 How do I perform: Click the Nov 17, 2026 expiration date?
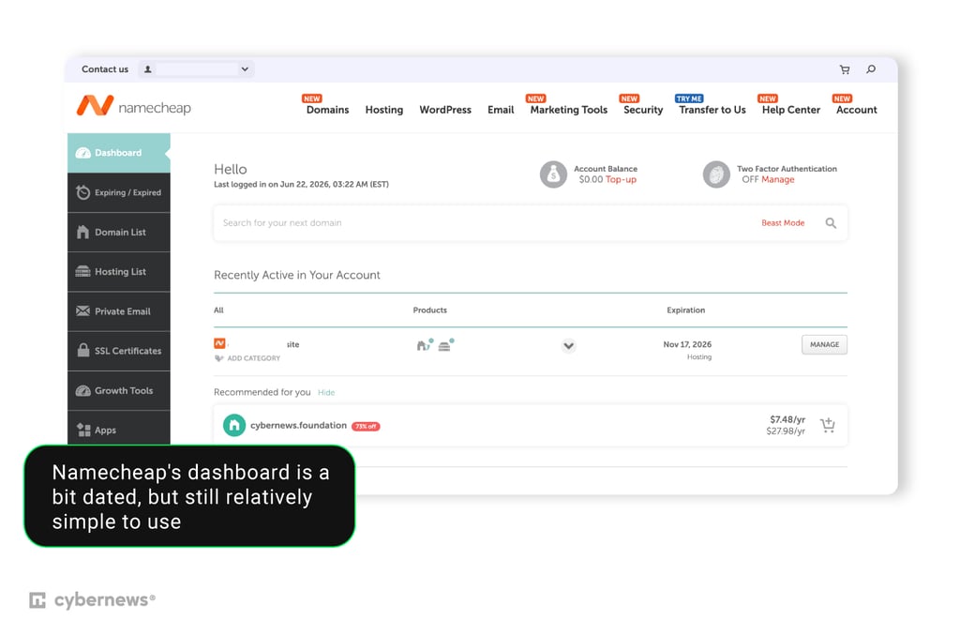pos(687,344)
